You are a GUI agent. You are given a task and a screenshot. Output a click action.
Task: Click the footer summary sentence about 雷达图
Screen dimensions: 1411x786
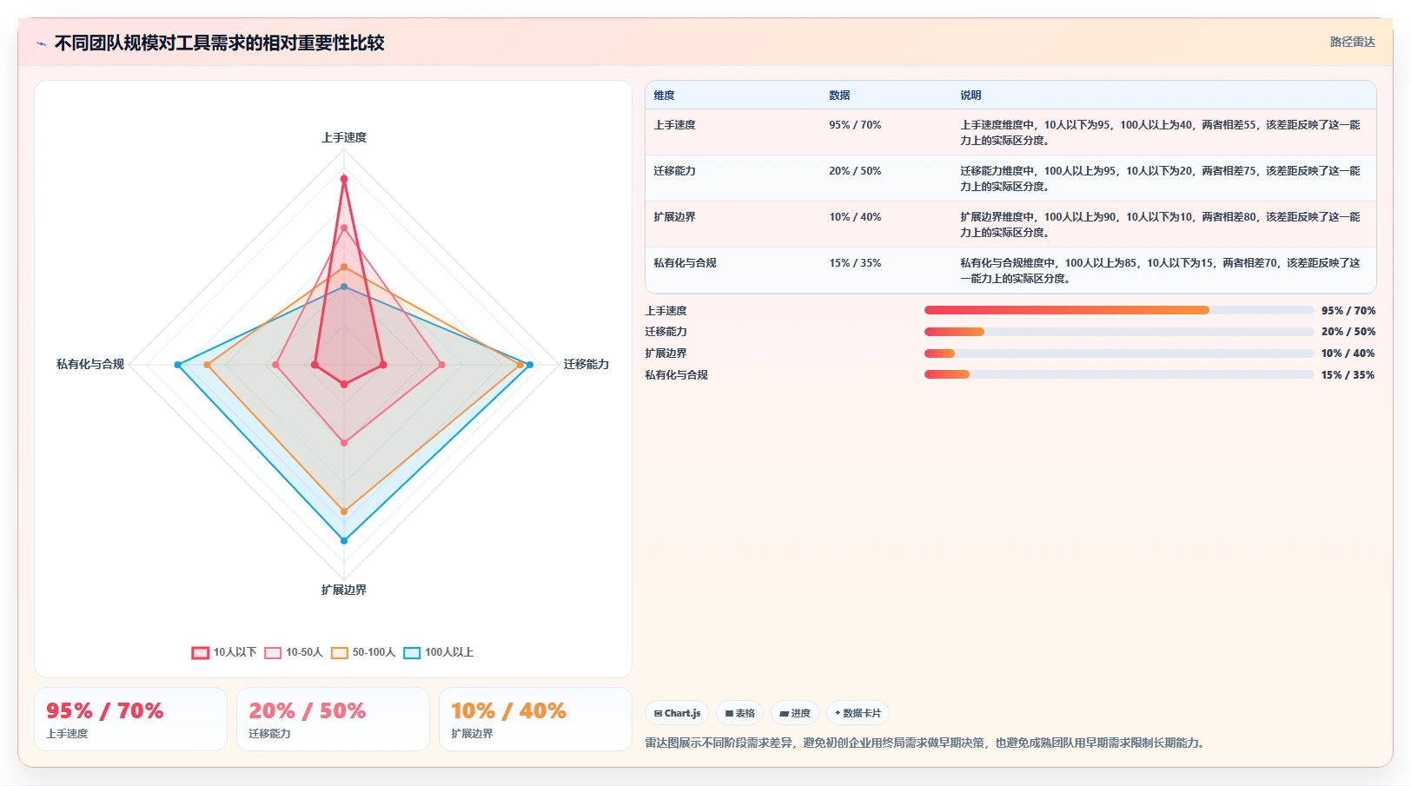tap(927, 743)
